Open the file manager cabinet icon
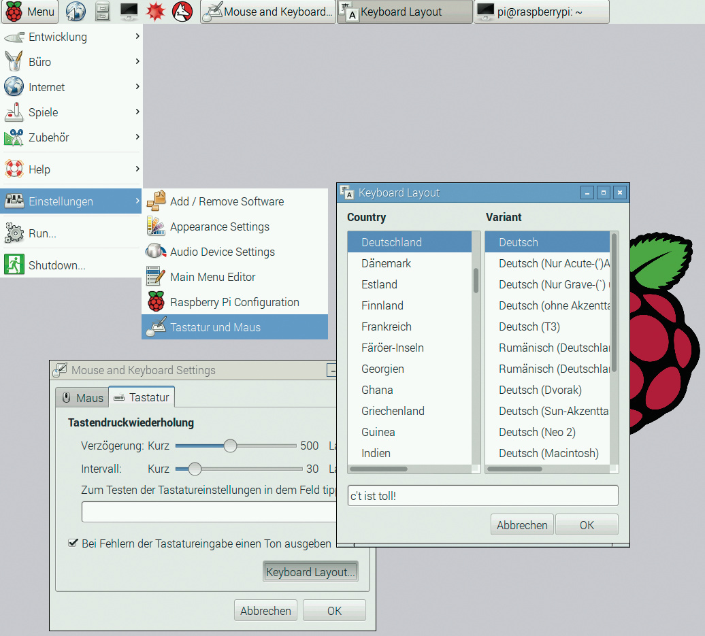 tap(103, 12)
